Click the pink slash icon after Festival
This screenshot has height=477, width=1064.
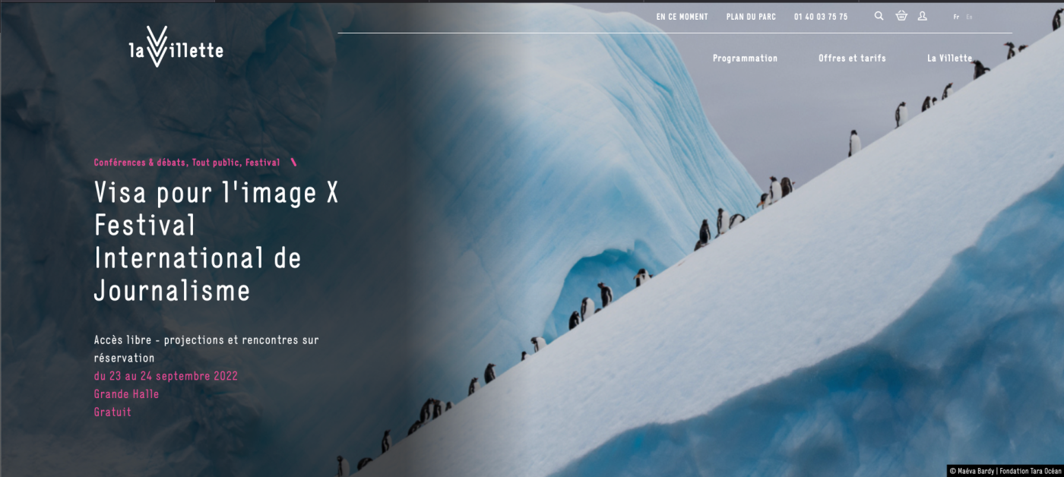293,163
